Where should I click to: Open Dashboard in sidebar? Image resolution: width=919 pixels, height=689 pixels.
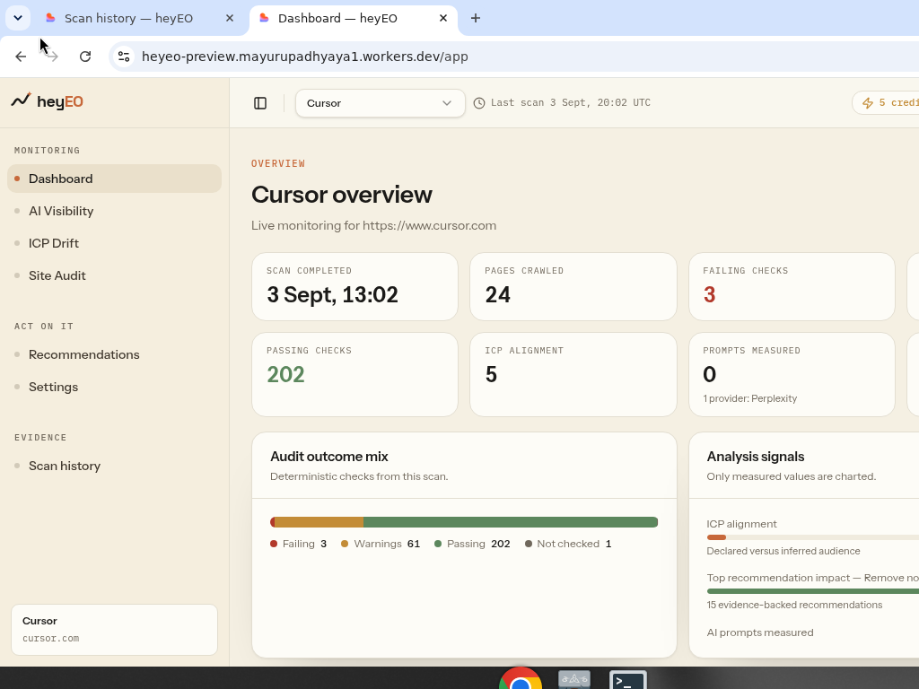114,179
